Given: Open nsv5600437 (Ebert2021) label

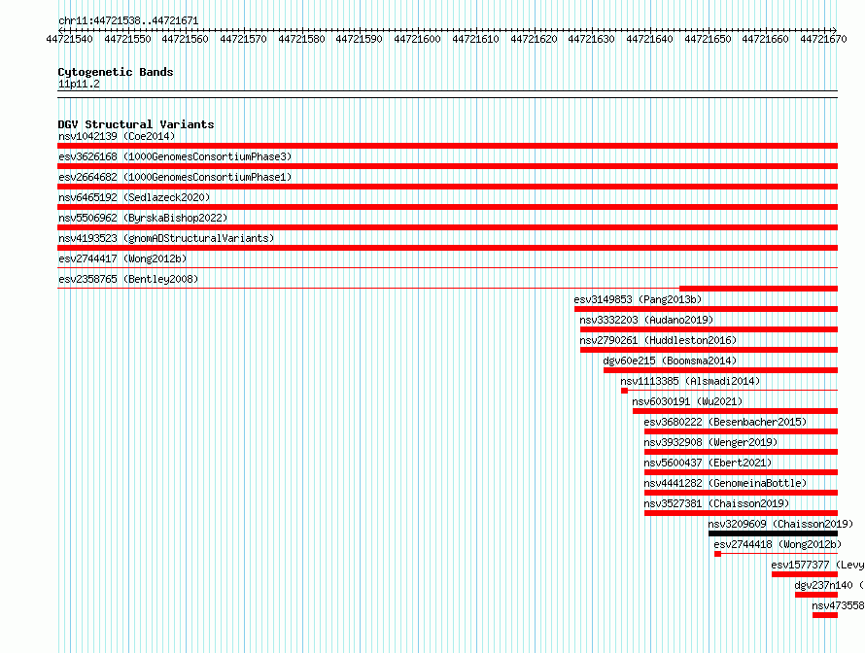Looking at the screenshot, I should pyautogui.click(x=708, y=463).
